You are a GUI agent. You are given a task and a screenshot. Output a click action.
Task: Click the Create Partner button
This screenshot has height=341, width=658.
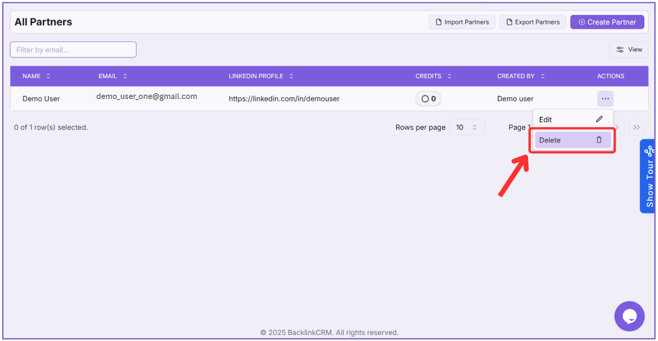[607, 22]
